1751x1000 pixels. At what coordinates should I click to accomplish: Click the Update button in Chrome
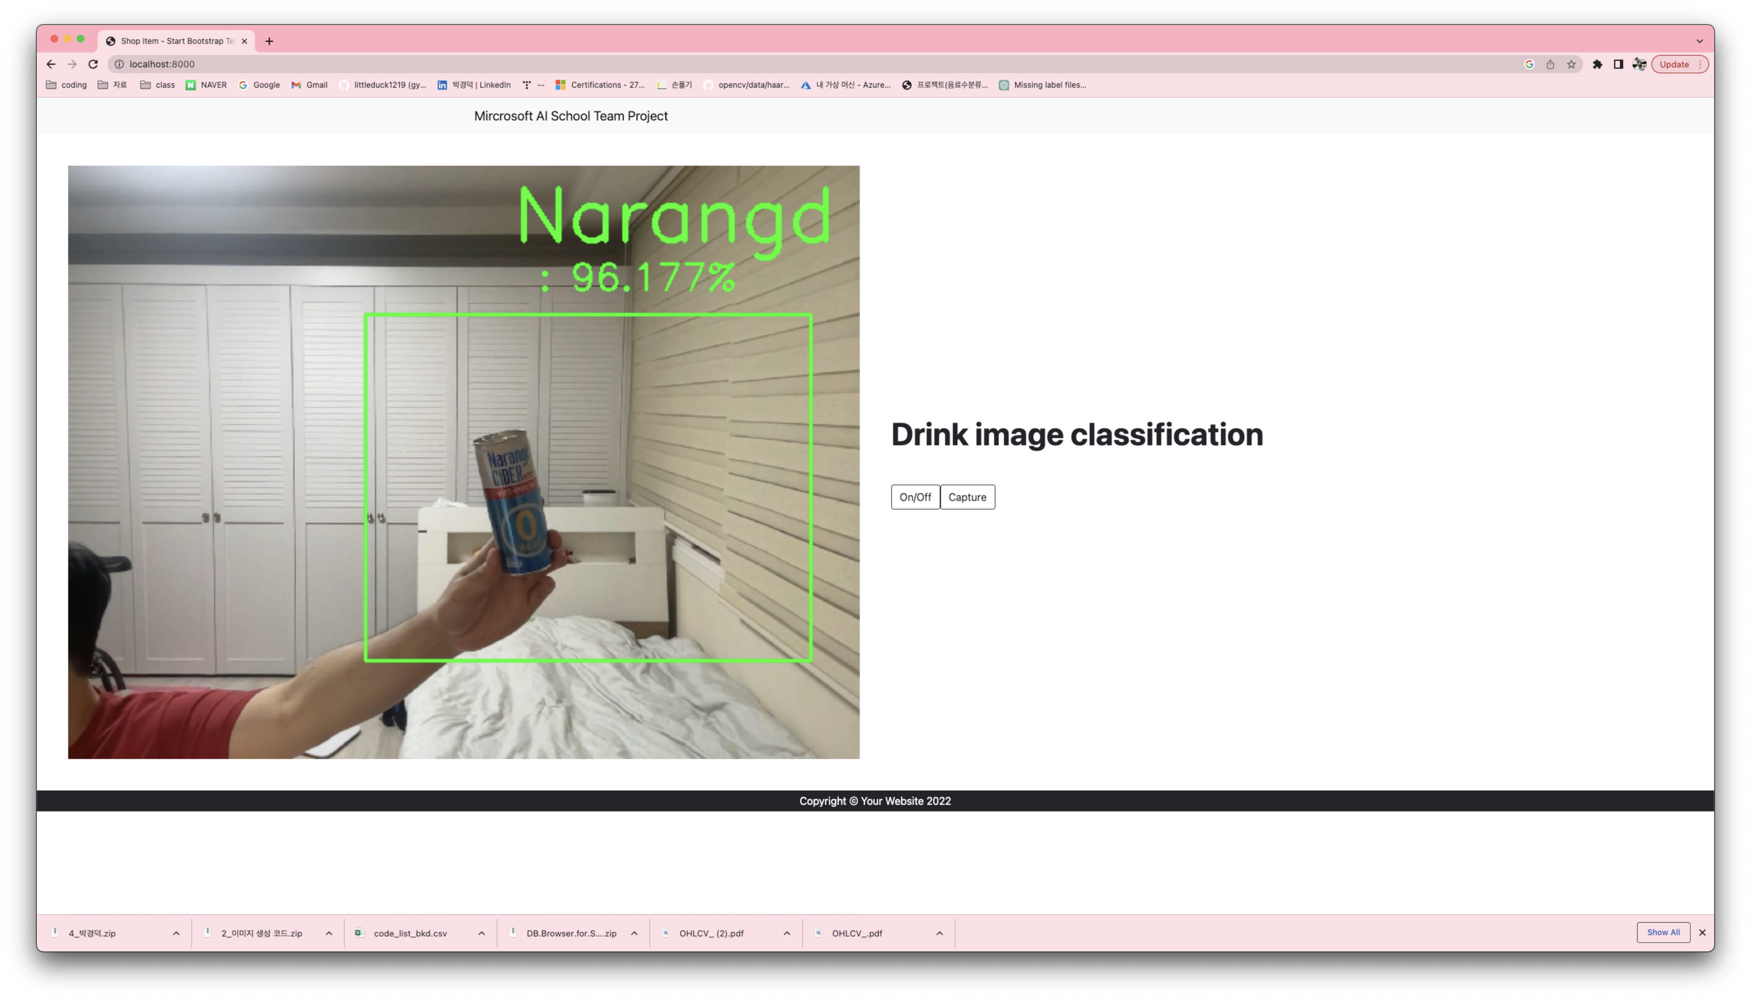tap(1680, 64)
